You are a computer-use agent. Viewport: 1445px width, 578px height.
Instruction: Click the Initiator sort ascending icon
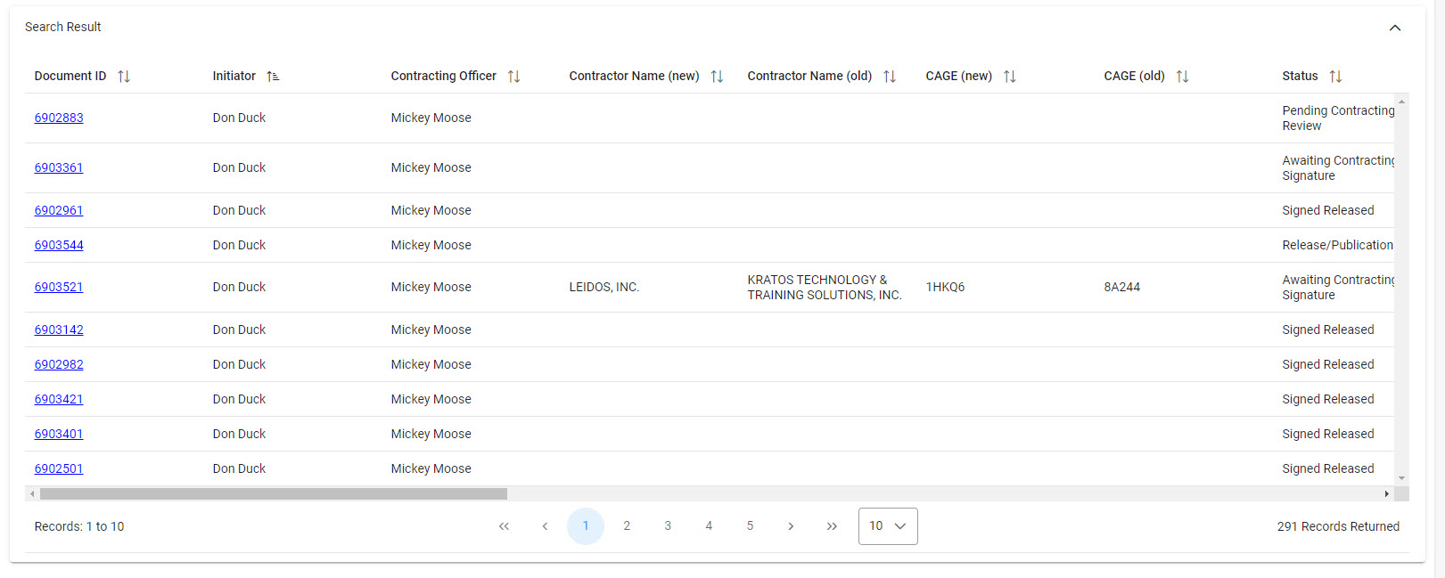coord(273,77)
